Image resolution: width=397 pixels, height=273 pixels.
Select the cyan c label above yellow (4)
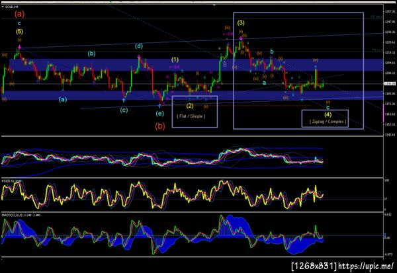click(328, 107)
